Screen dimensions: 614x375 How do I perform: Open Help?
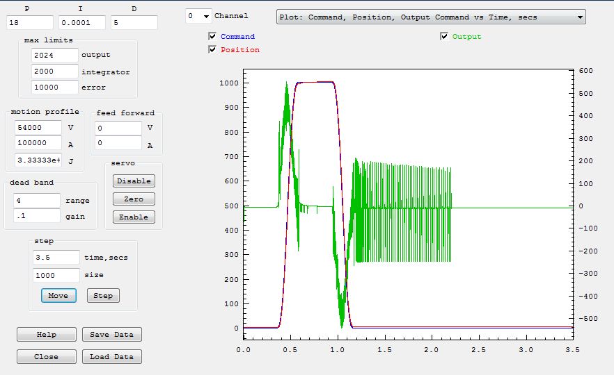click(x=47, y=334)
